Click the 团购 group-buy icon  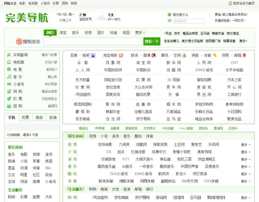click(x=9, y=106)
